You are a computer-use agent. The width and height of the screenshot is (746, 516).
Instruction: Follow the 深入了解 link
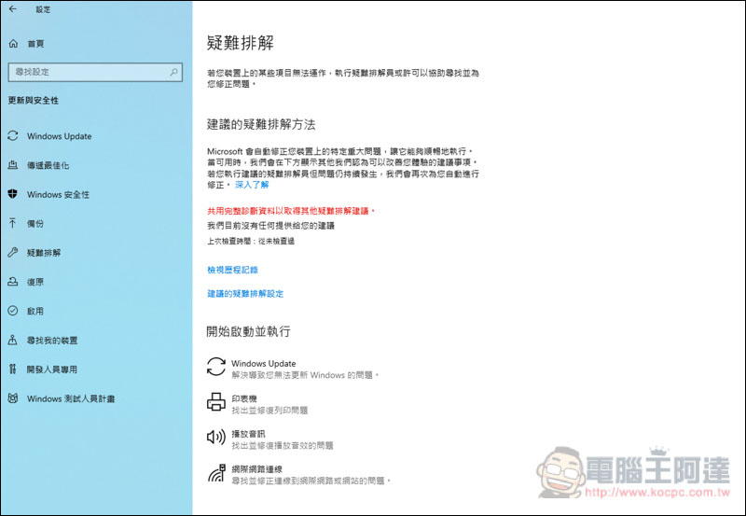pyautogui.click(x=252, y=185)
